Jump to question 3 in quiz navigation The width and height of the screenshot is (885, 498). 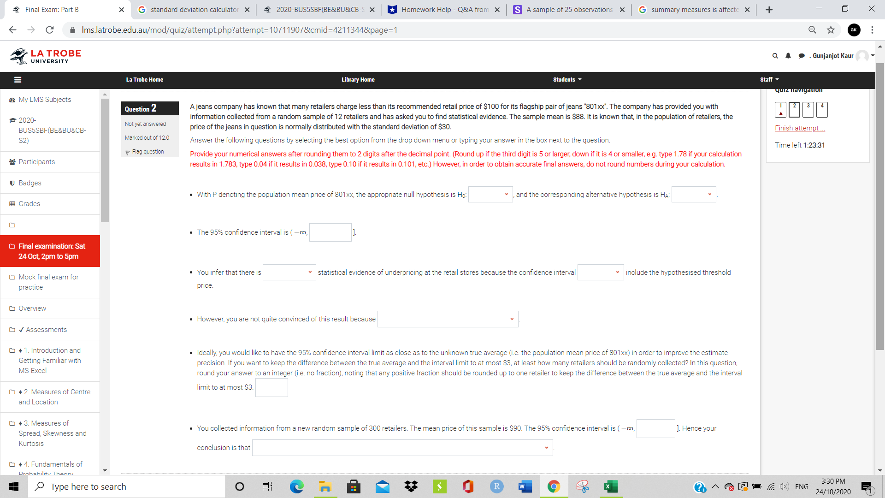[808, 109]
